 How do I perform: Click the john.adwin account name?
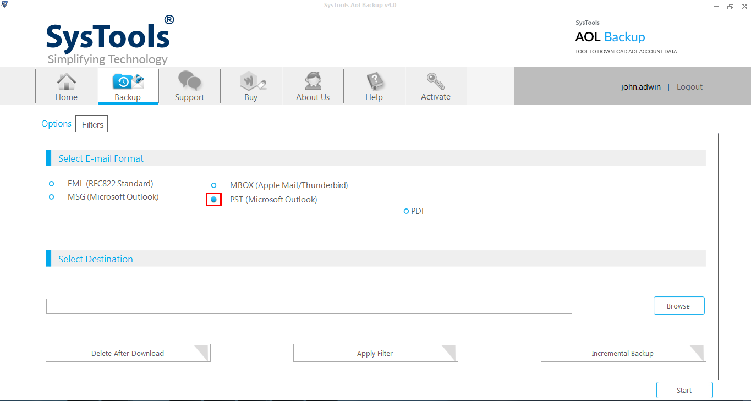pyautogui.click(x=640, y=87)
